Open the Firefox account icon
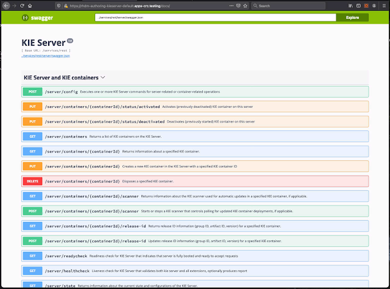This screenshot has width=390, height=289. pyautogui.click(x=374, y=5)
